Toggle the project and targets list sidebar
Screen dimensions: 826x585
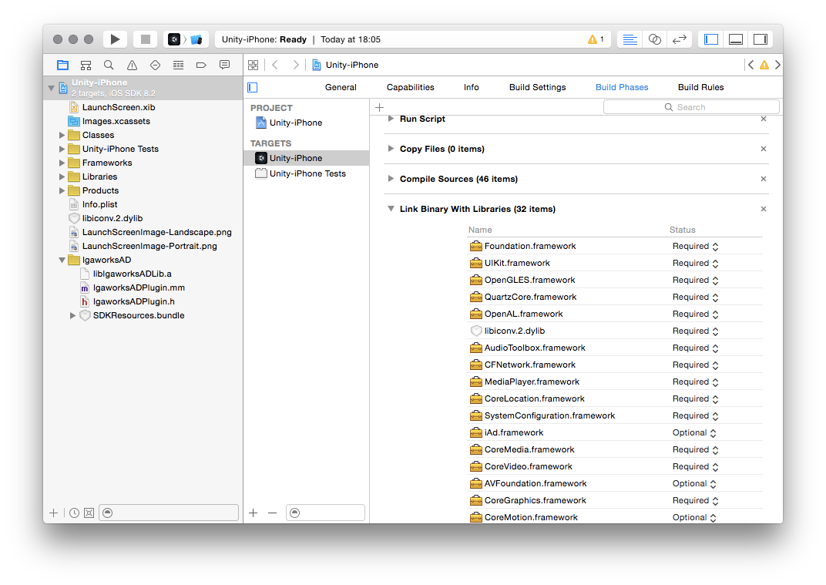(x=253, y=88)
